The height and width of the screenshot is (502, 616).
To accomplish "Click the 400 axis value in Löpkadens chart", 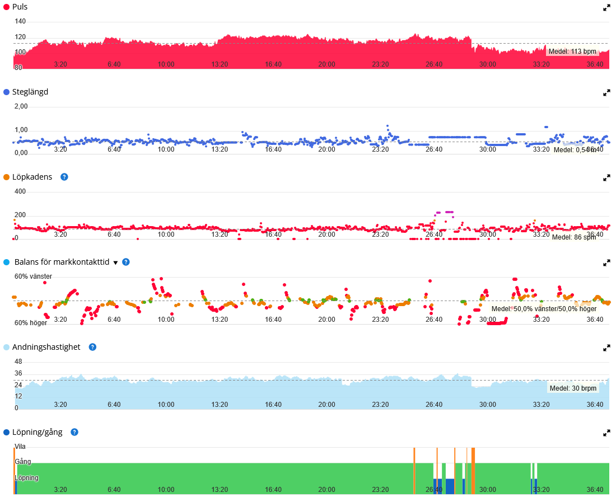I will [x=20, y=191].
